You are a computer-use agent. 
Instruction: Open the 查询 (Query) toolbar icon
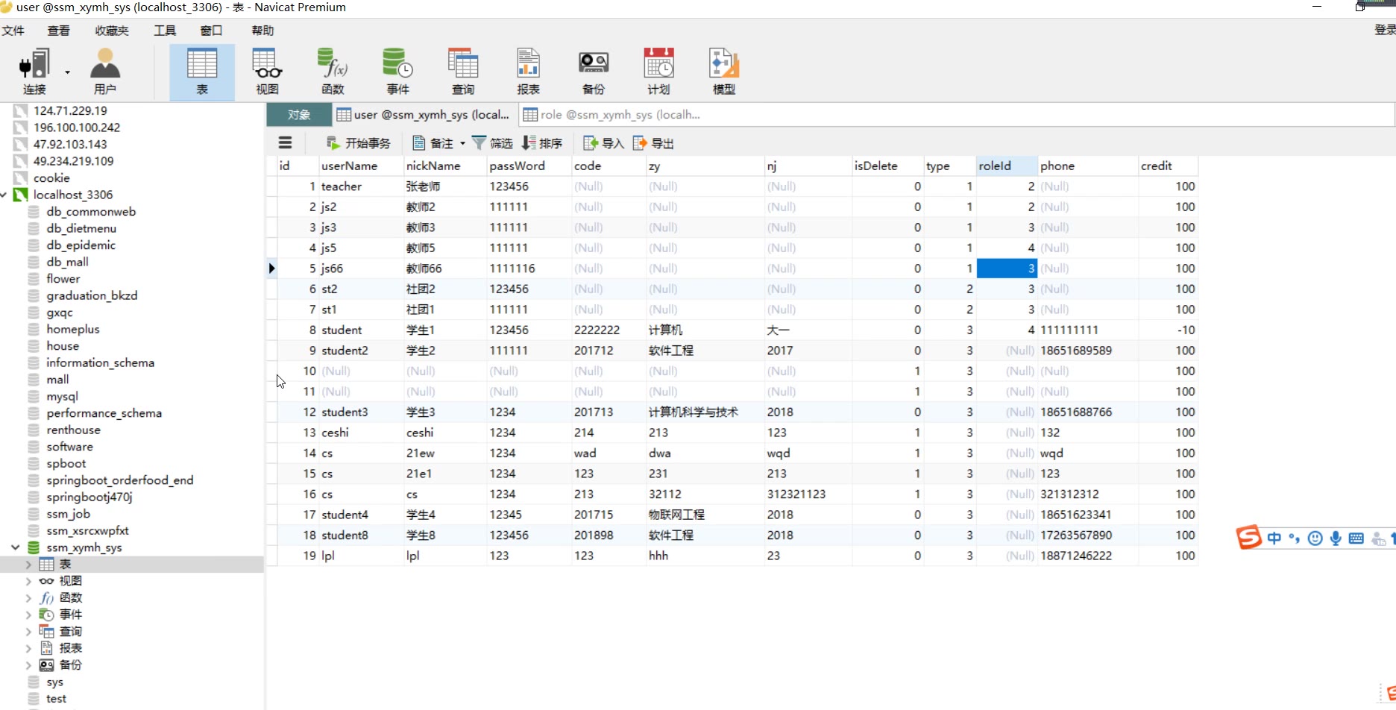[x=463, y=72]
